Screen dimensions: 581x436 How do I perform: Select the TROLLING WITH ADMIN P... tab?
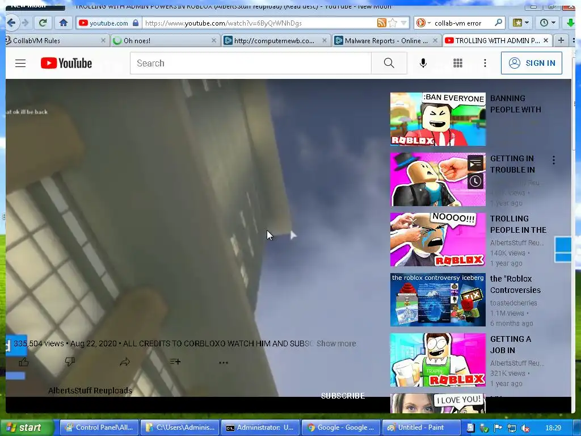[496, 40]
